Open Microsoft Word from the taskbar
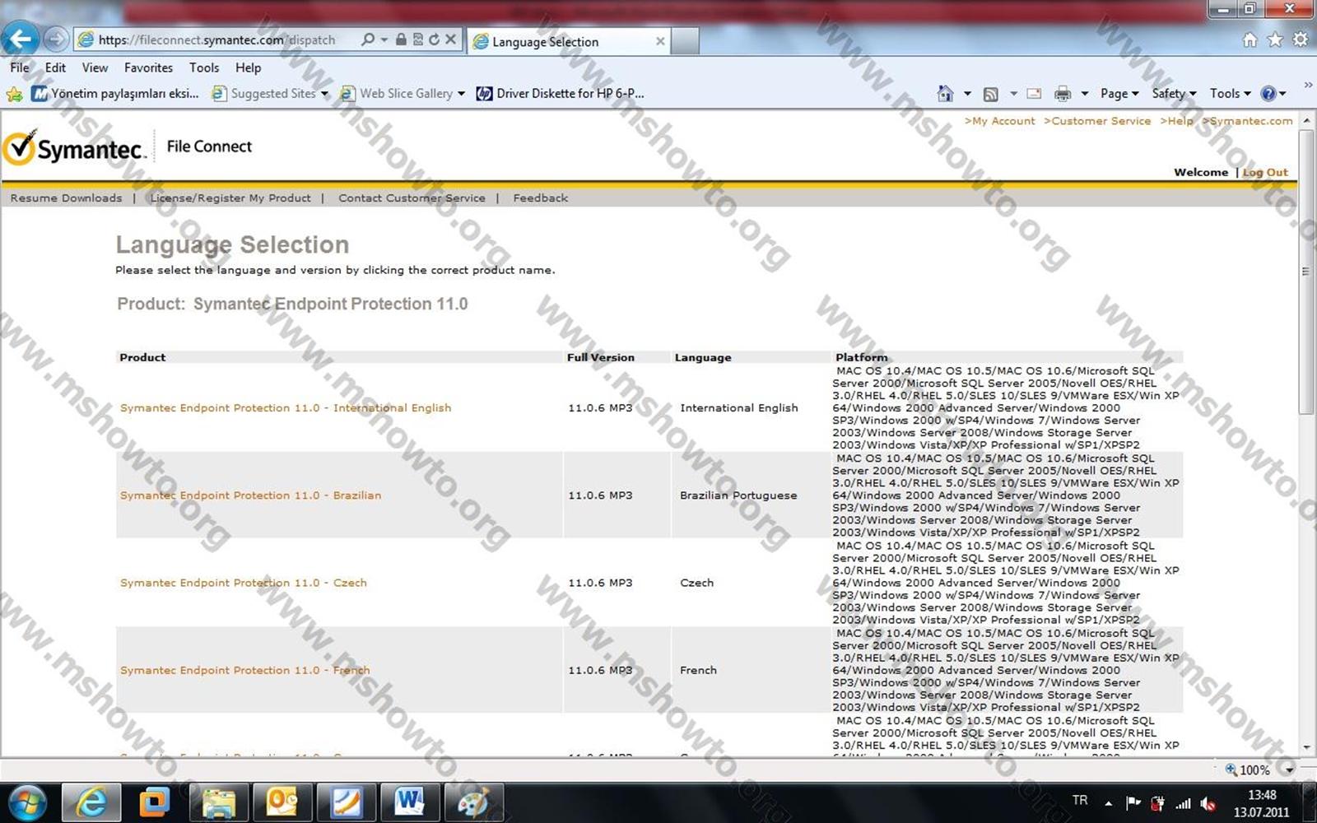The height and width of the screenshot is (823, 1317). coord(408,802)
